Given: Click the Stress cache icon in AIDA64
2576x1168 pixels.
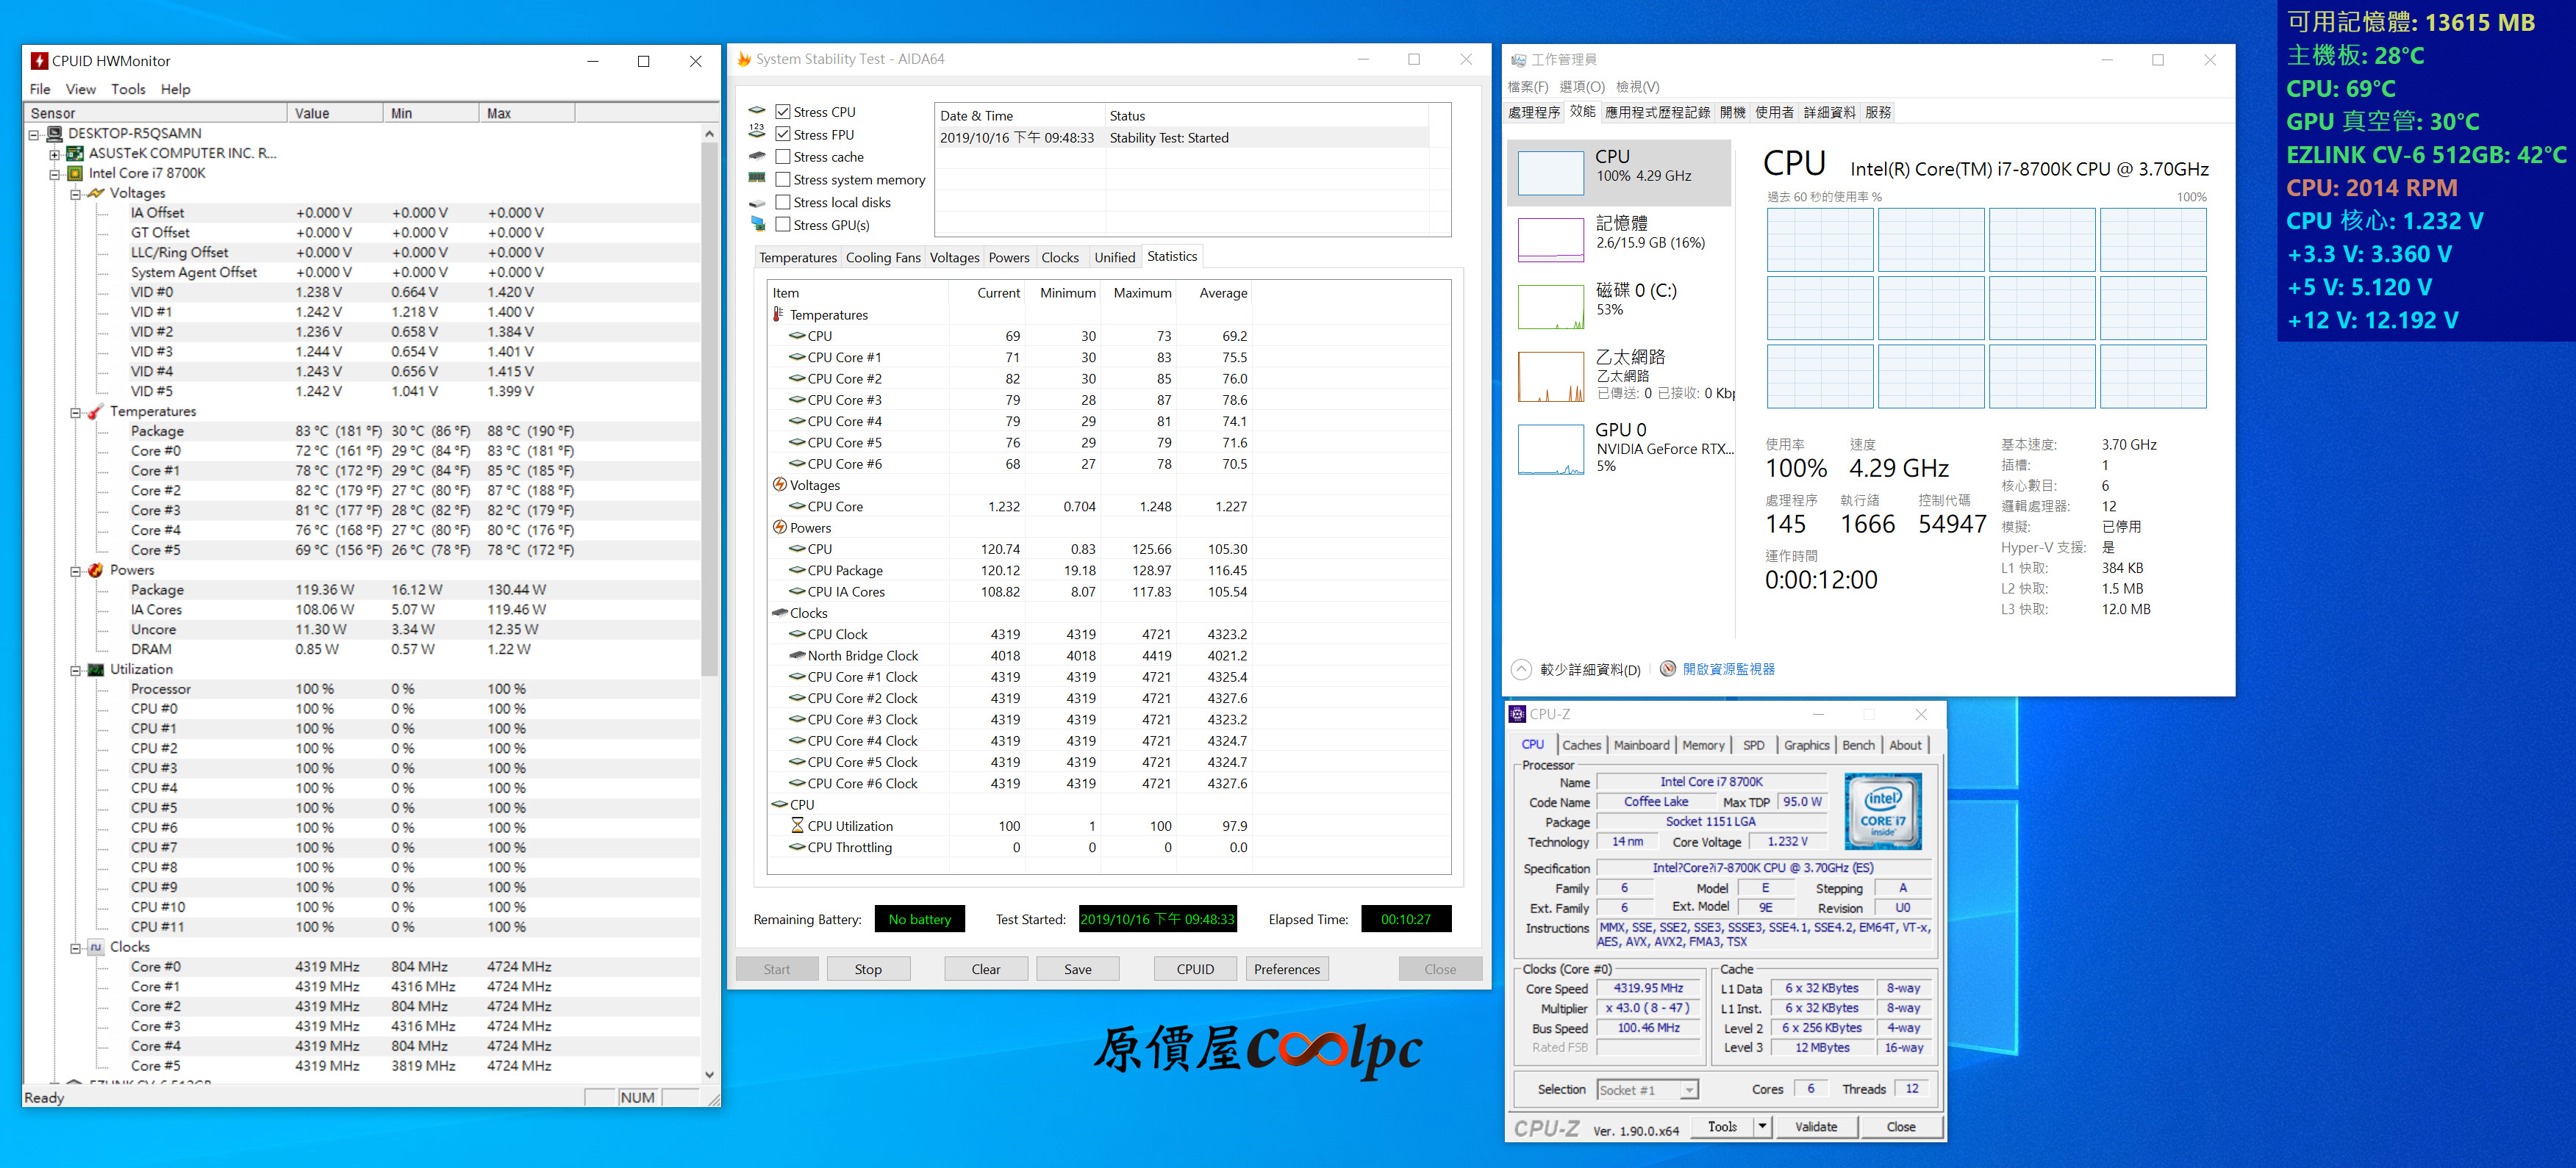Looking at the screenshot, I should pos(757,156).
